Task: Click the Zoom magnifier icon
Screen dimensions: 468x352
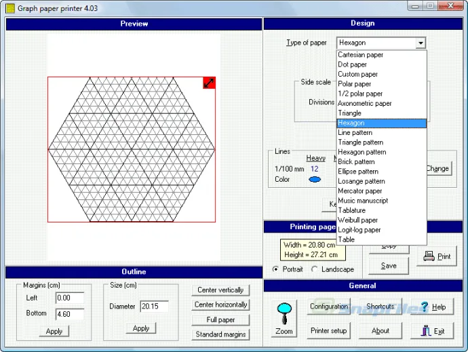Action: click(284, 319)
